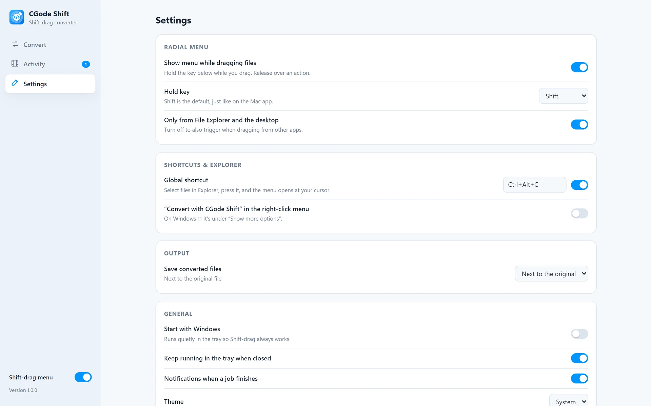Click "On Windows 11 it's under" description text
The height and width of the screenshot is (406, 651).
click(223, 219)
